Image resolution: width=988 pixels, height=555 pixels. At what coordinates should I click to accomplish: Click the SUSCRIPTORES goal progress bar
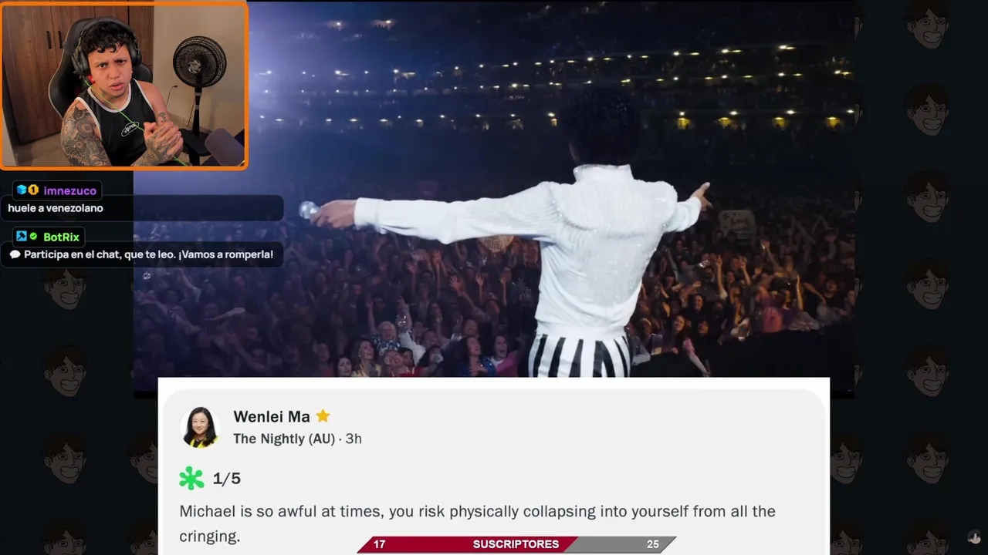point(516,544)
